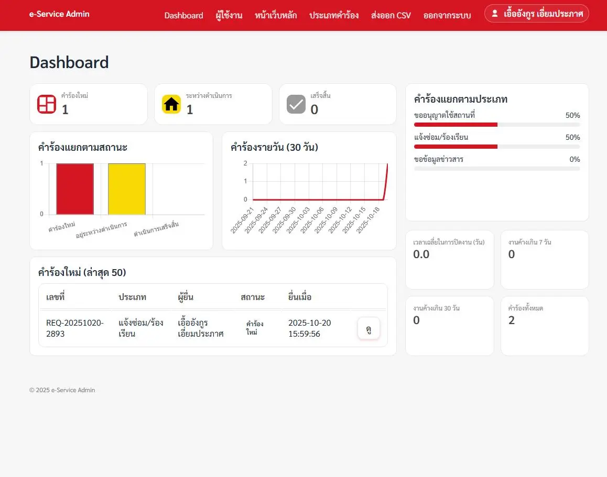This screenshot has width=607, height=477.
Task: Export data with ส่งออก CSV
Action: point(391,15)
